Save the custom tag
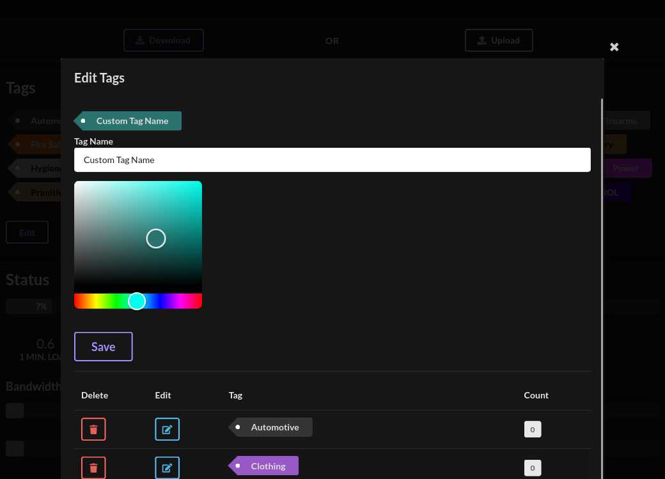This screenshot has height=479, width=665. pos(104,347)
